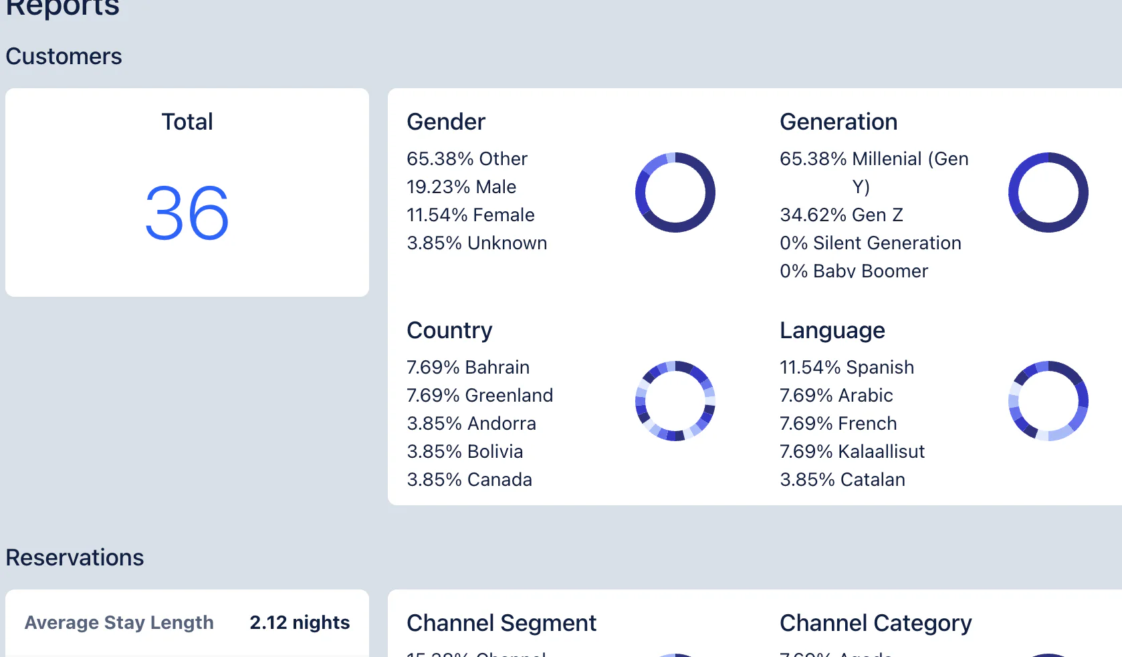Screen dimensions: 1122x657
Task: Click the Country donut chart
Action: (675, 401)
